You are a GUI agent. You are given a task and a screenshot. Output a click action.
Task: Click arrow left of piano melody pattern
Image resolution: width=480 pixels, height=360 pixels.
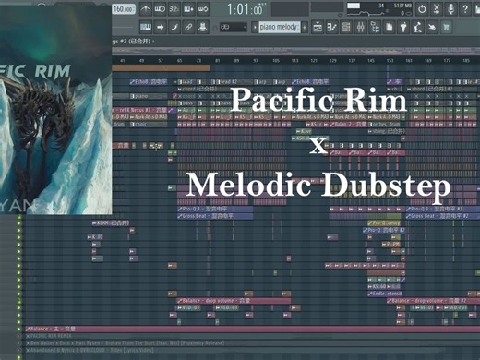[255, 27]
